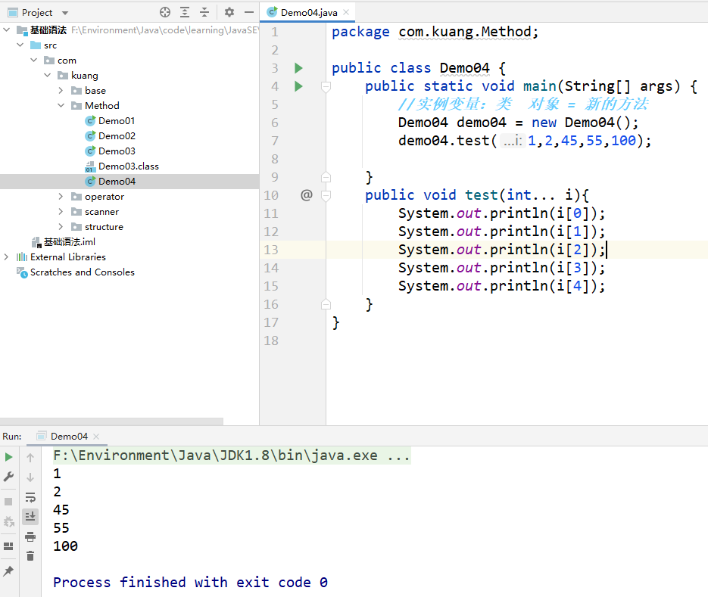Hide the Project panel with minus icon
This screenshot has height=597, width=708.
249,12
